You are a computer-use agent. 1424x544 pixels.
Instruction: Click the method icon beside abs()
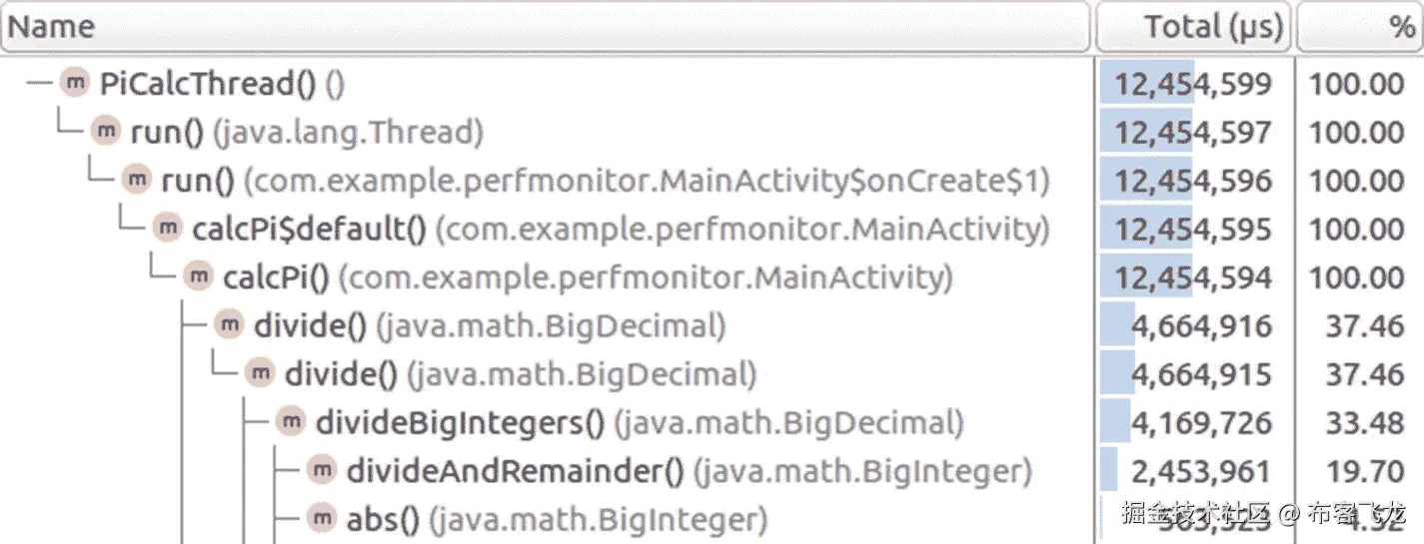coord(321,518)
